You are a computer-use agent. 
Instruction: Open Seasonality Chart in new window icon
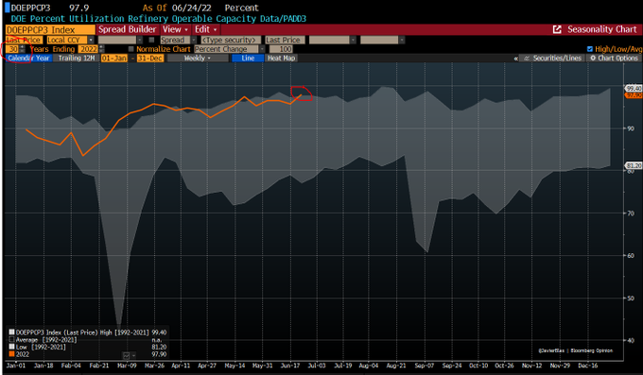pyautogui.click(x=557, y=29)
